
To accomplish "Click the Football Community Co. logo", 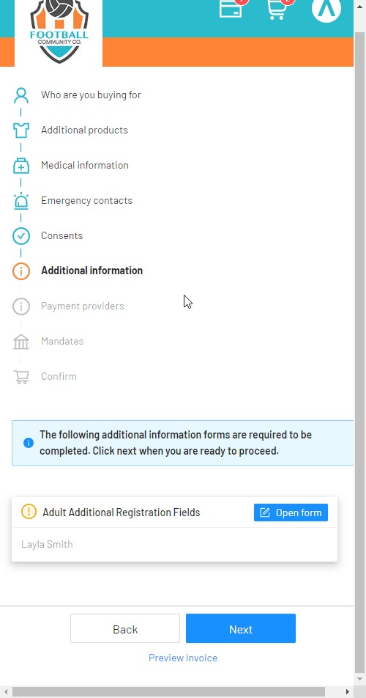I will tap(59, 31).
